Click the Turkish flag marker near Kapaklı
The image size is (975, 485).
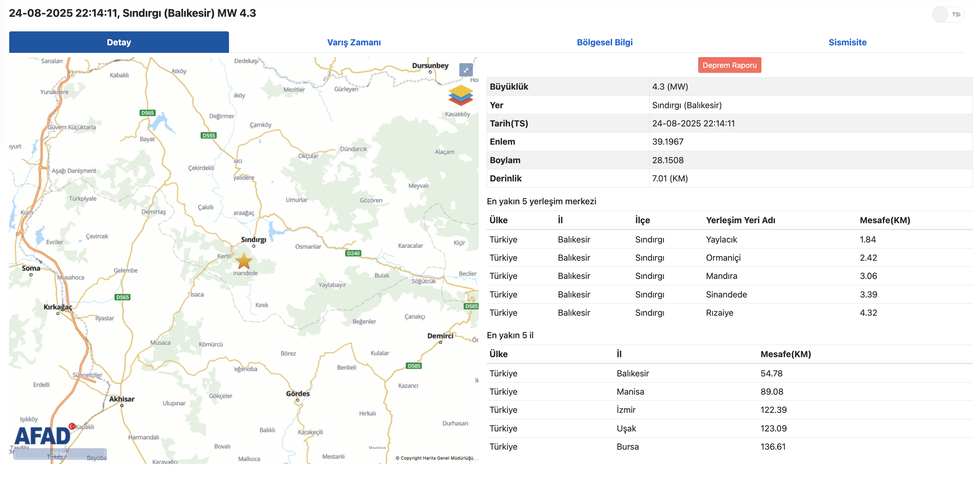tap(72, 426)
